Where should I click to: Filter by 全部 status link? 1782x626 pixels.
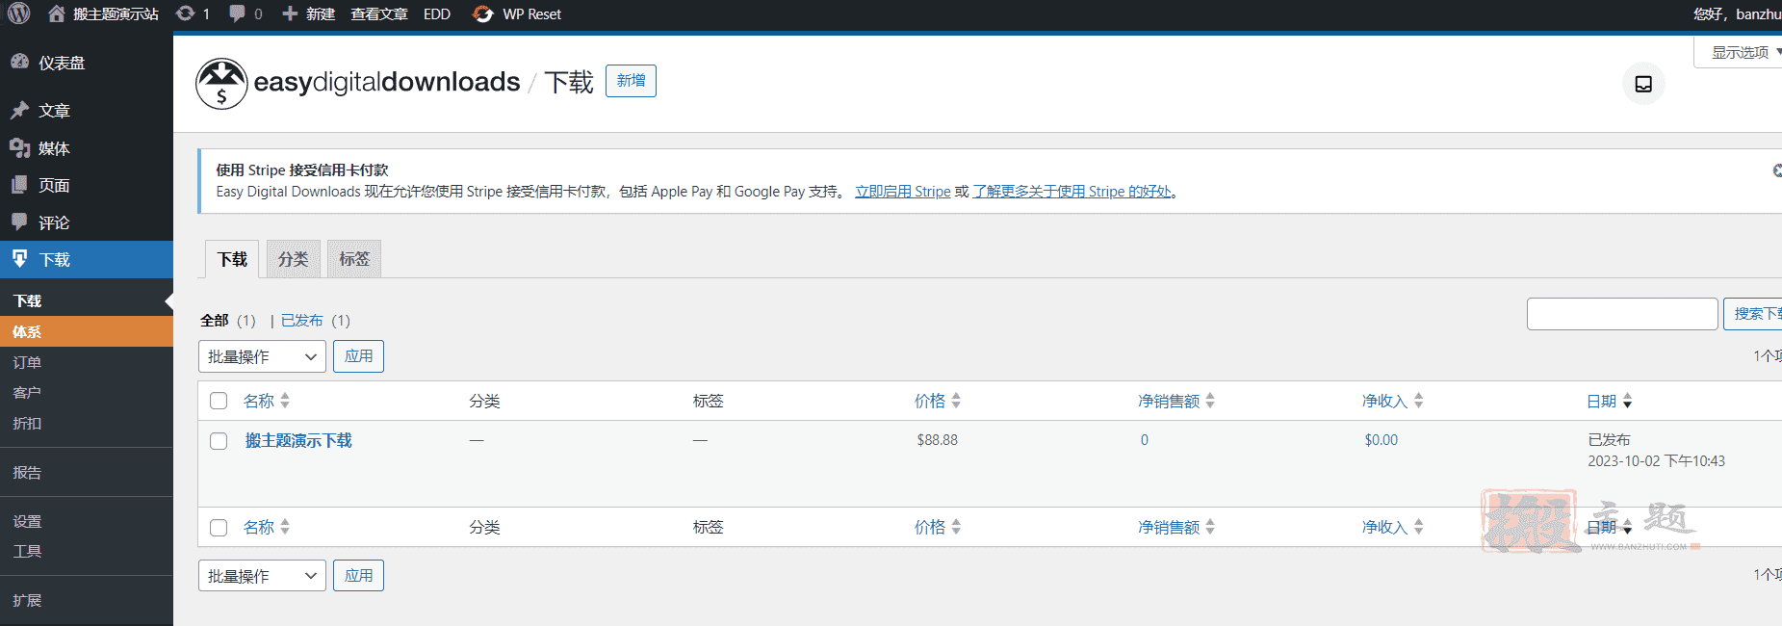pyautogui.click(x=214, y=321)
